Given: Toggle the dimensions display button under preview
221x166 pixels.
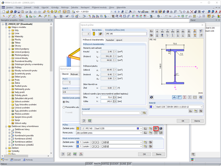Looking at the screenshot, I should (174, 97).
